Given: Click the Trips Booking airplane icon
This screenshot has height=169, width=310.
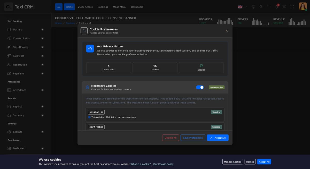Looking at the screenshot, I should [x=9, y=47].
